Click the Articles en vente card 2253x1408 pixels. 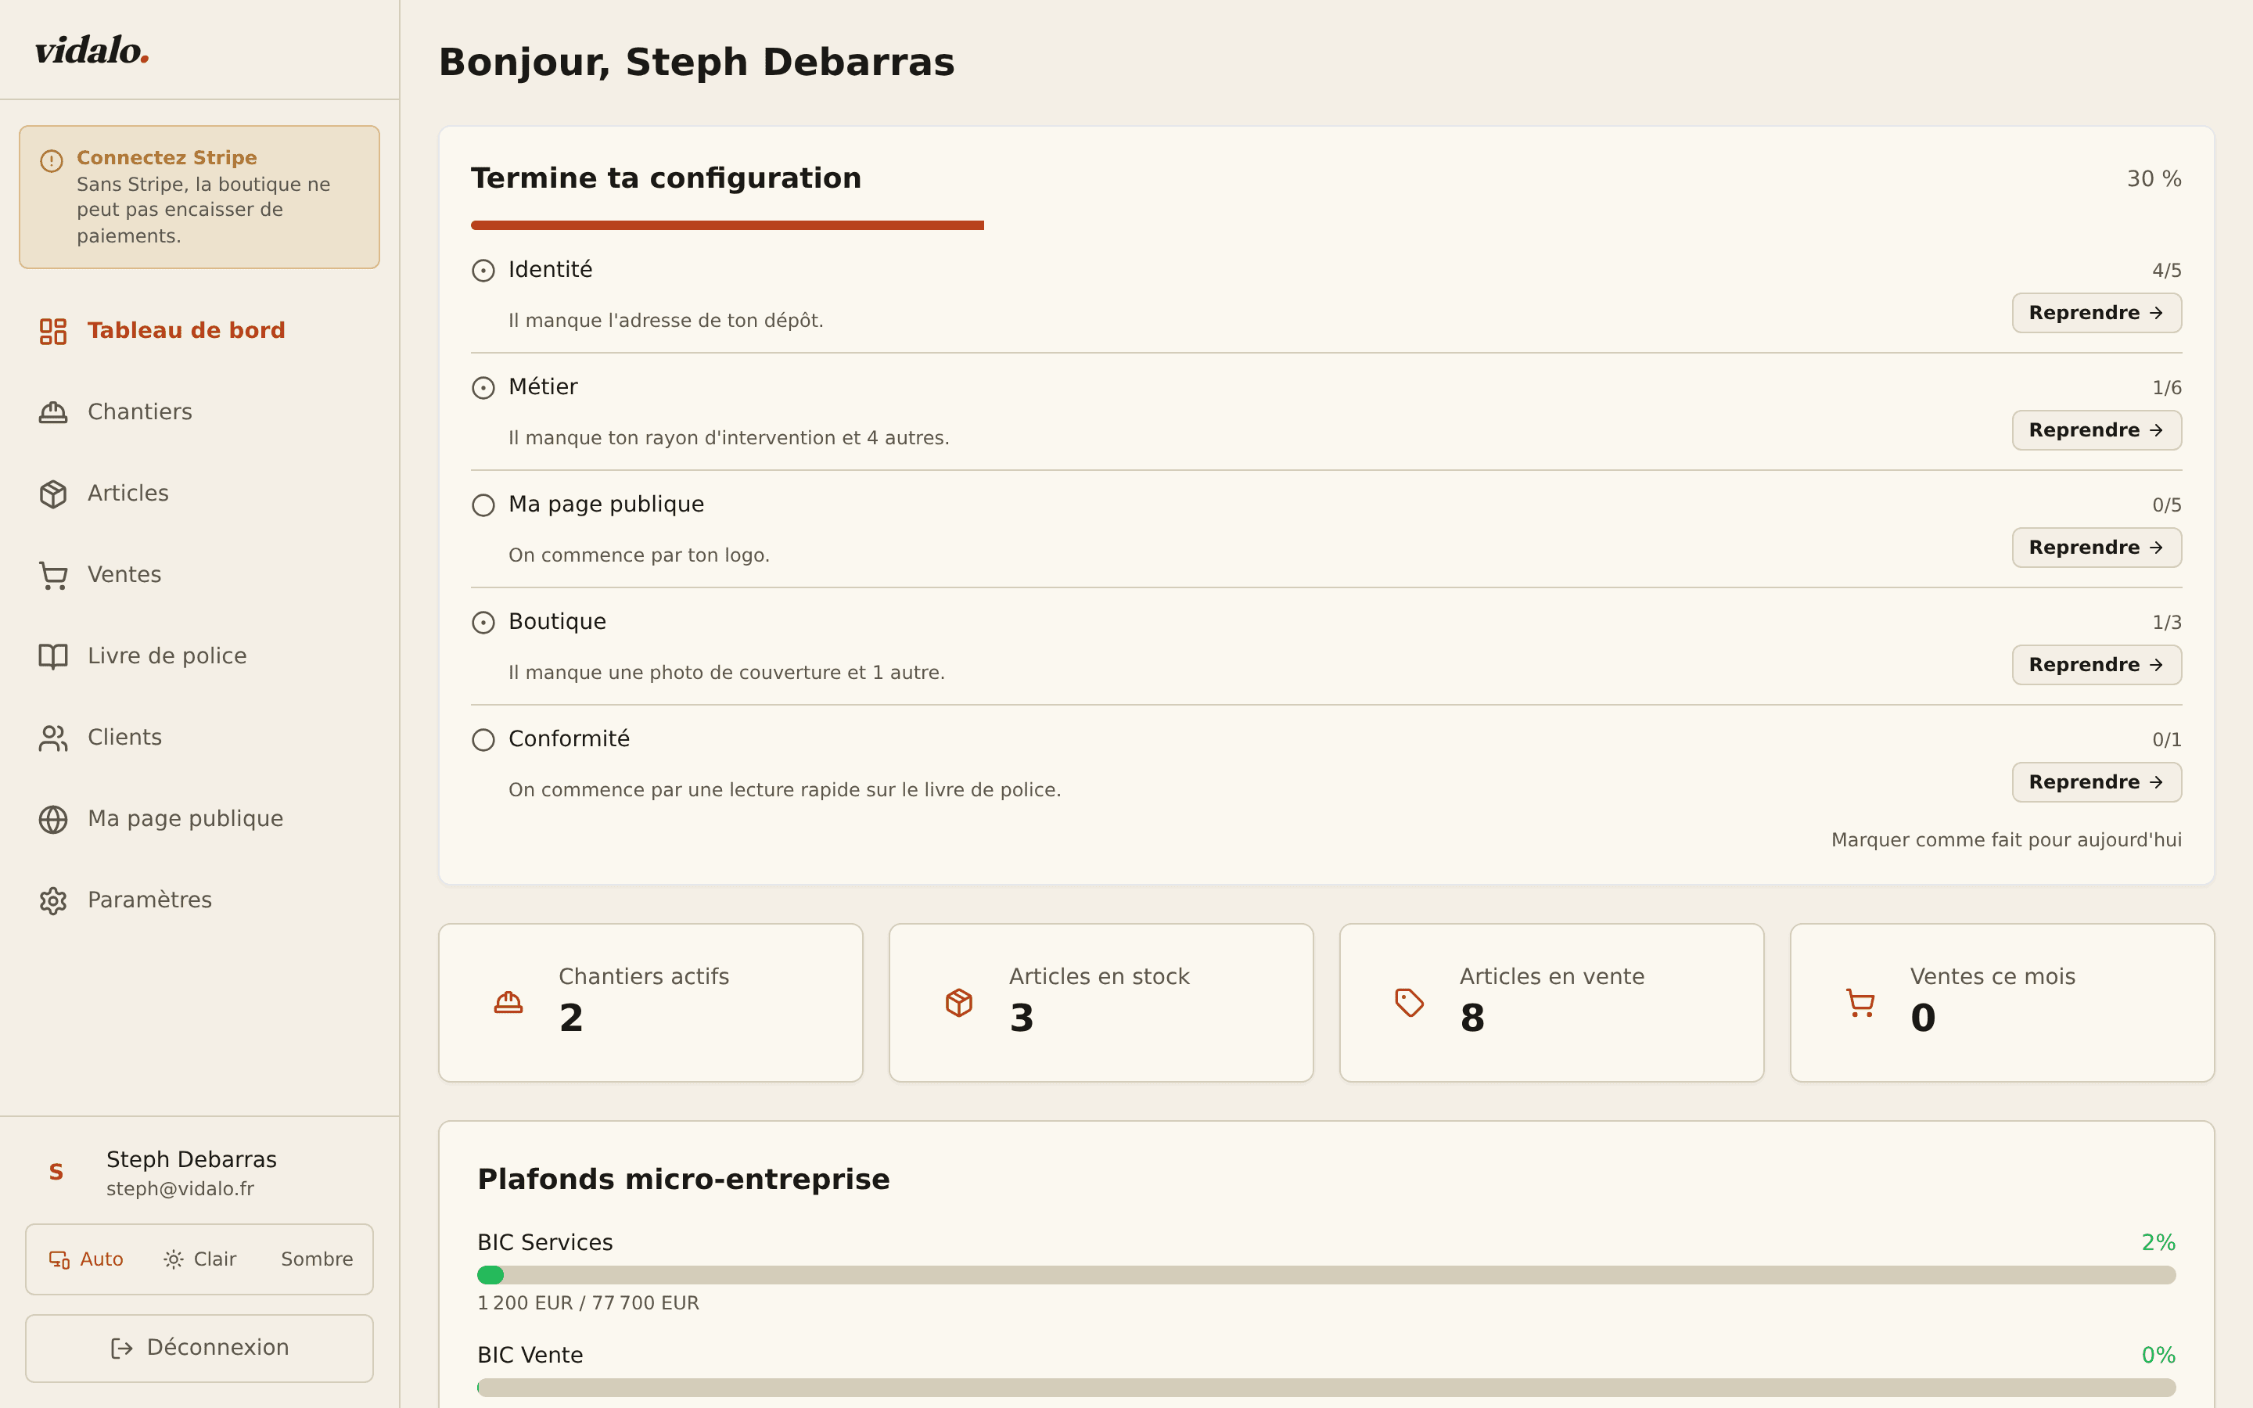(x=1552, y=1003)
